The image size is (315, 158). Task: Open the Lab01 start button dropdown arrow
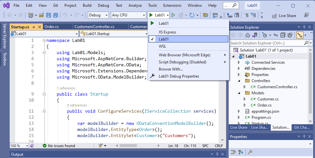tap(168, 15)
